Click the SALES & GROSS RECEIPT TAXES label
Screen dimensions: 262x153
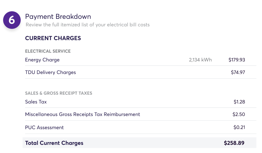click(x=59, y=93)
